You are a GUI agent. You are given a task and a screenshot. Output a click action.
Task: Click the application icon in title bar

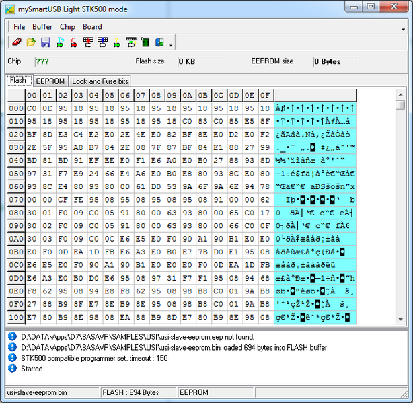(x=10, y=9)
